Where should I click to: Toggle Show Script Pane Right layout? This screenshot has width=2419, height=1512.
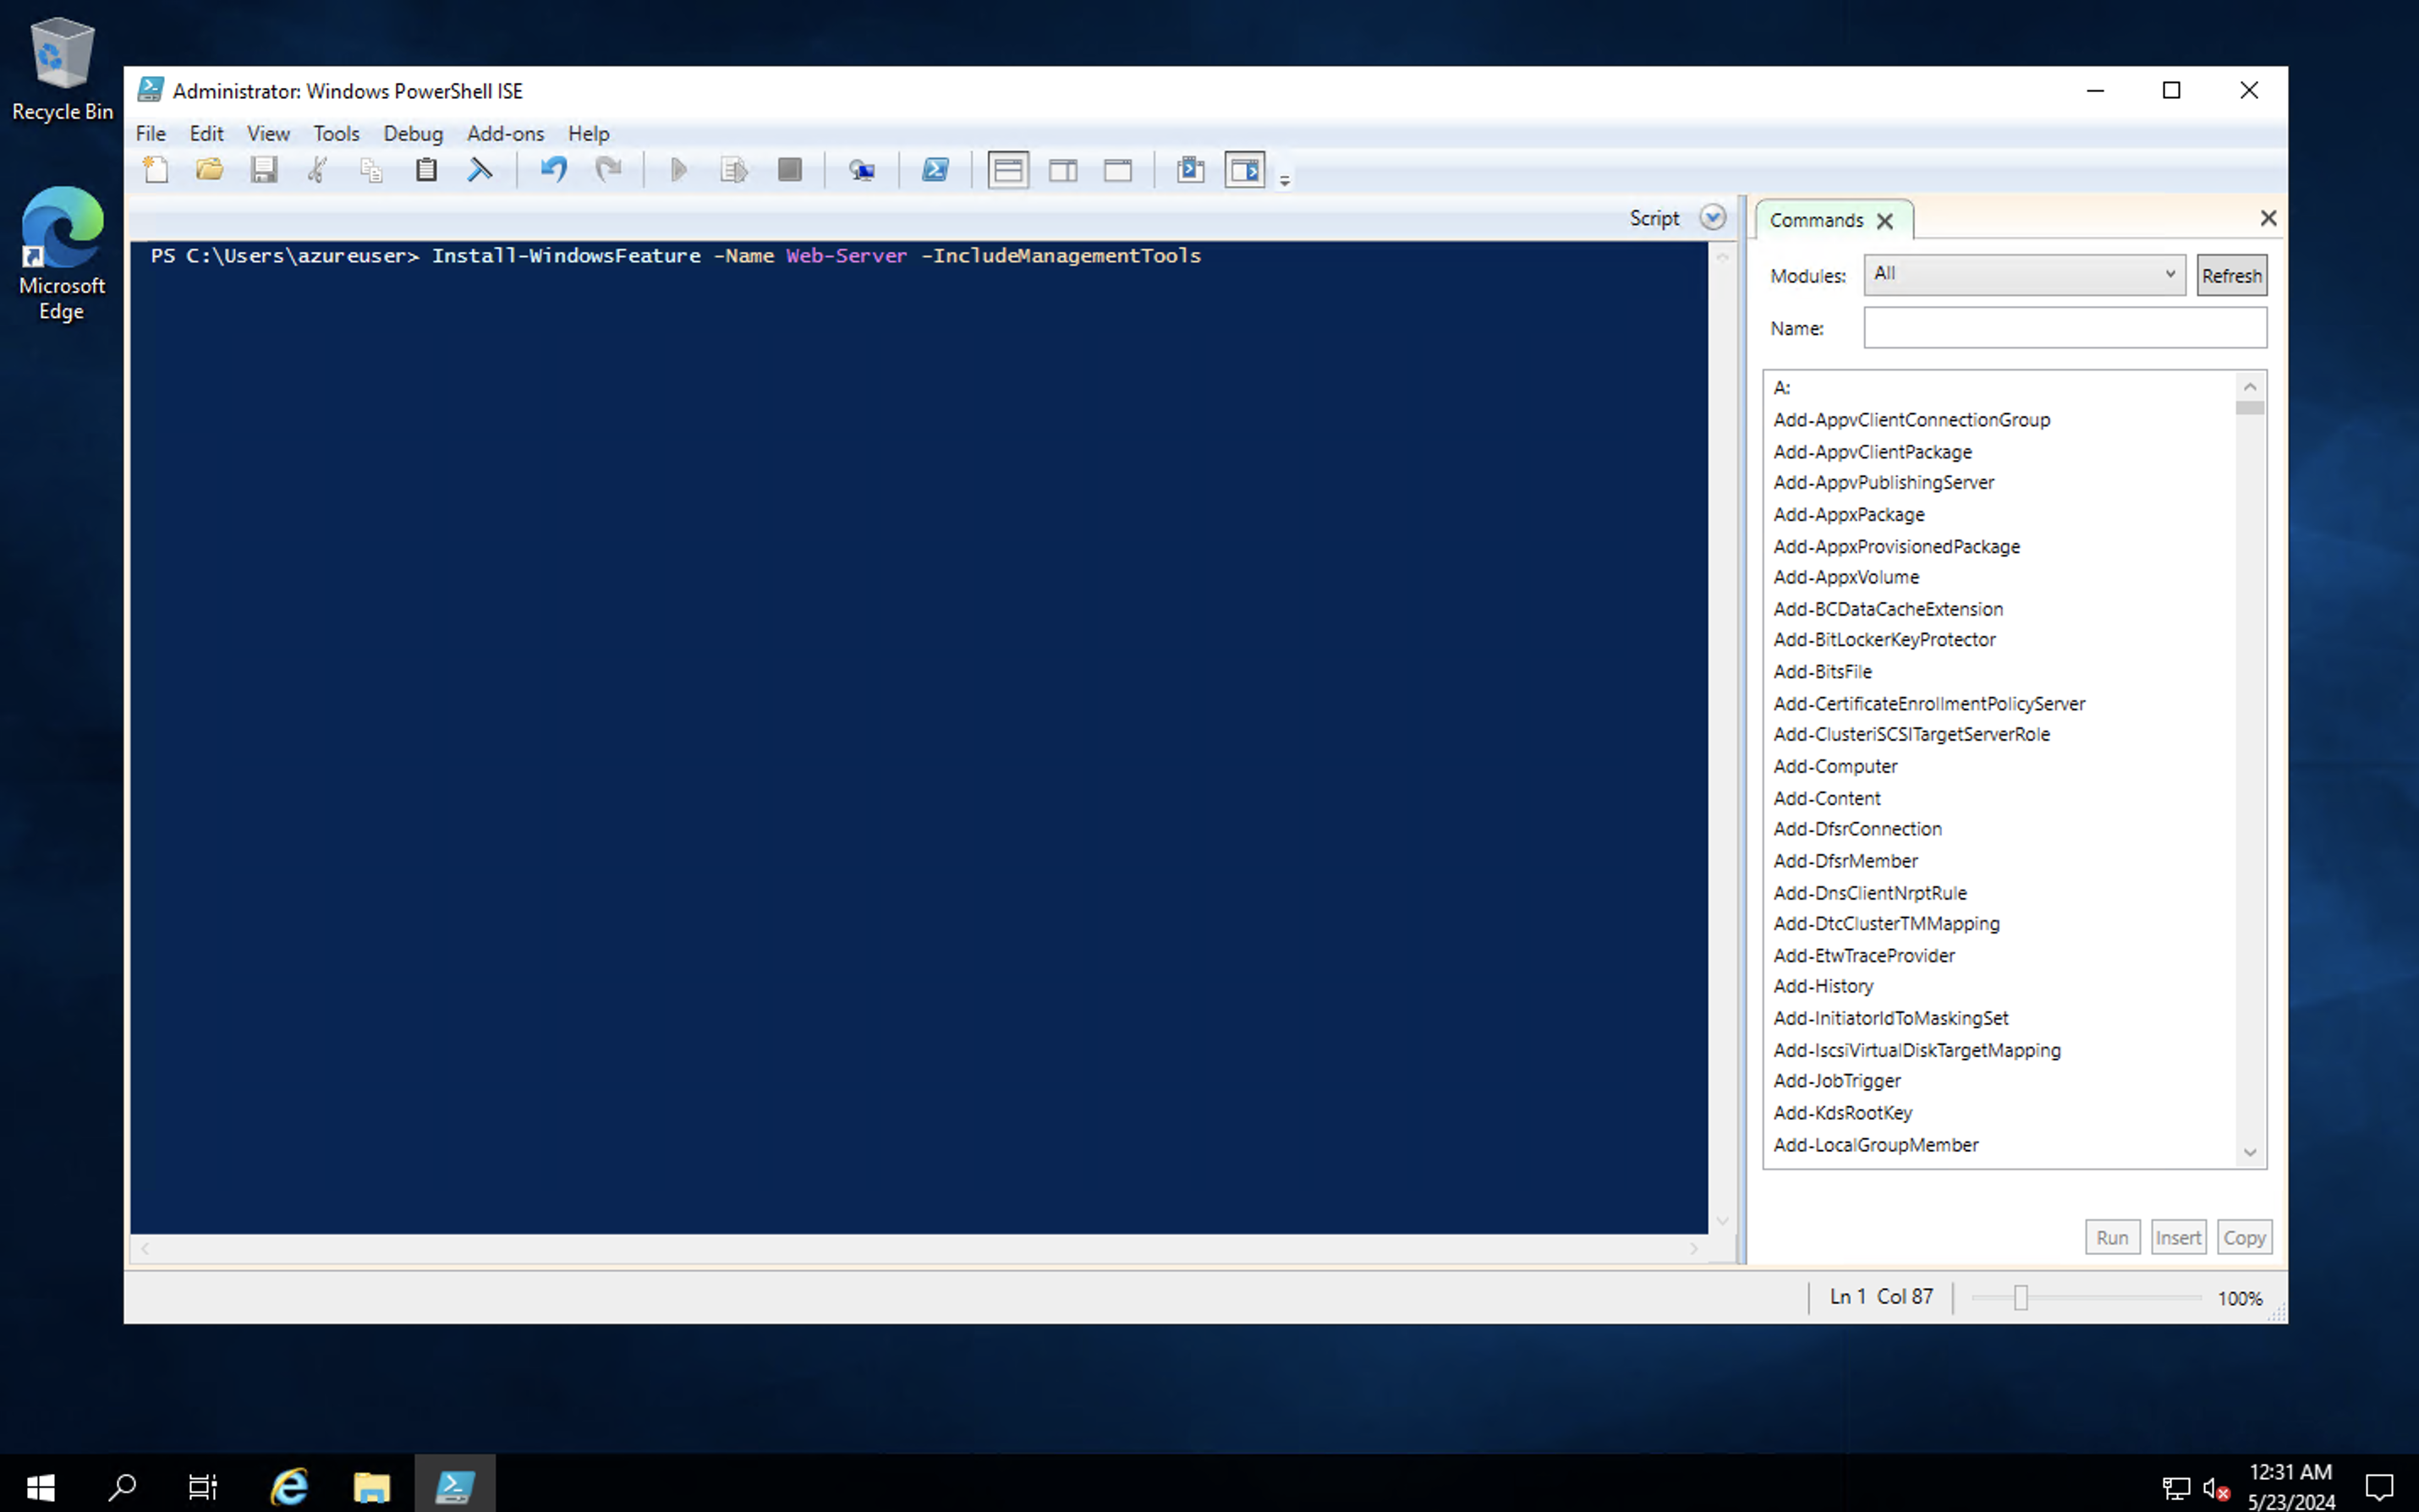[1063, 170]
